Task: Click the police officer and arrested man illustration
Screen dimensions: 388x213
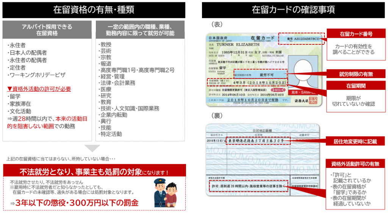Action: tap(166, 193)
